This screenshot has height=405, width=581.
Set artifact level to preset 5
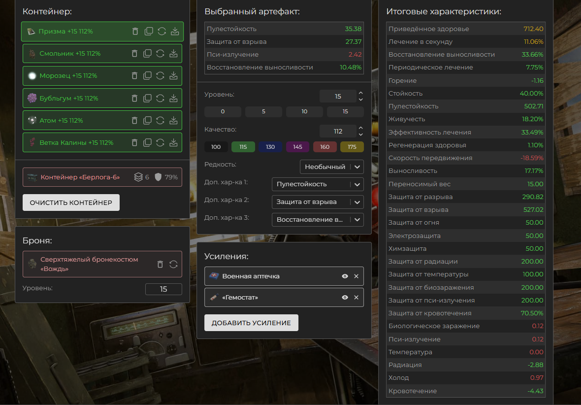click(263, 112)
